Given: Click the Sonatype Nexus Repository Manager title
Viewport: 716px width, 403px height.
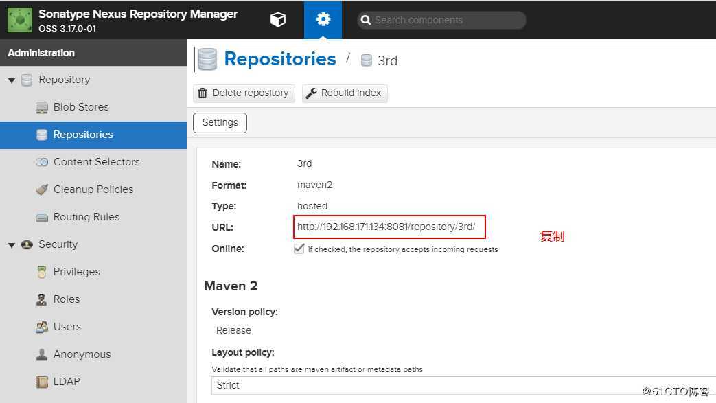Looking at the screenshot, I should (138, 14).
